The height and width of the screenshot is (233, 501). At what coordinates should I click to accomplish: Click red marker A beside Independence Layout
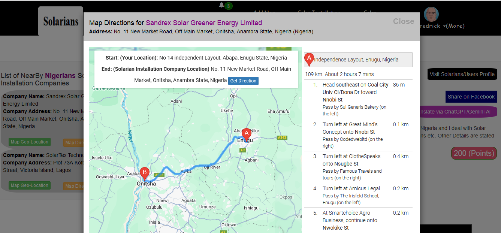pos(309,60)
